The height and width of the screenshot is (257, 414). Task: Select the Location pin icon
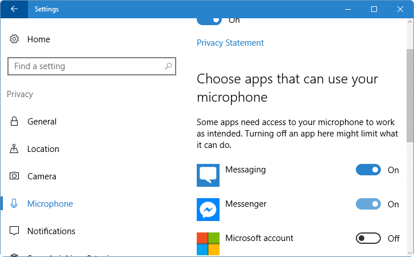click(14, 149)
